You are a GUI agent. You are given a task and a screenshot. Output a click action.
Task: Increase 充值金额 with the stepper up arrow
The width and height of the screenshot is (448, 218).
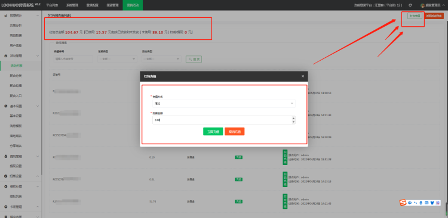[293, 118]
